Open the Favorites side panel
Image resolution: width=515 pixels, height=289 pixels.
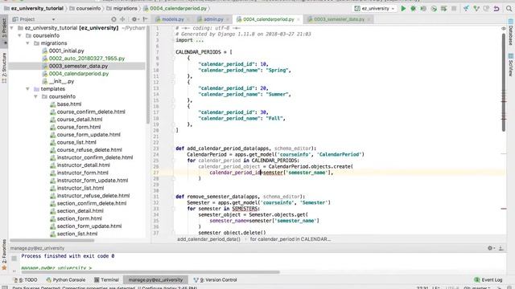4,254
